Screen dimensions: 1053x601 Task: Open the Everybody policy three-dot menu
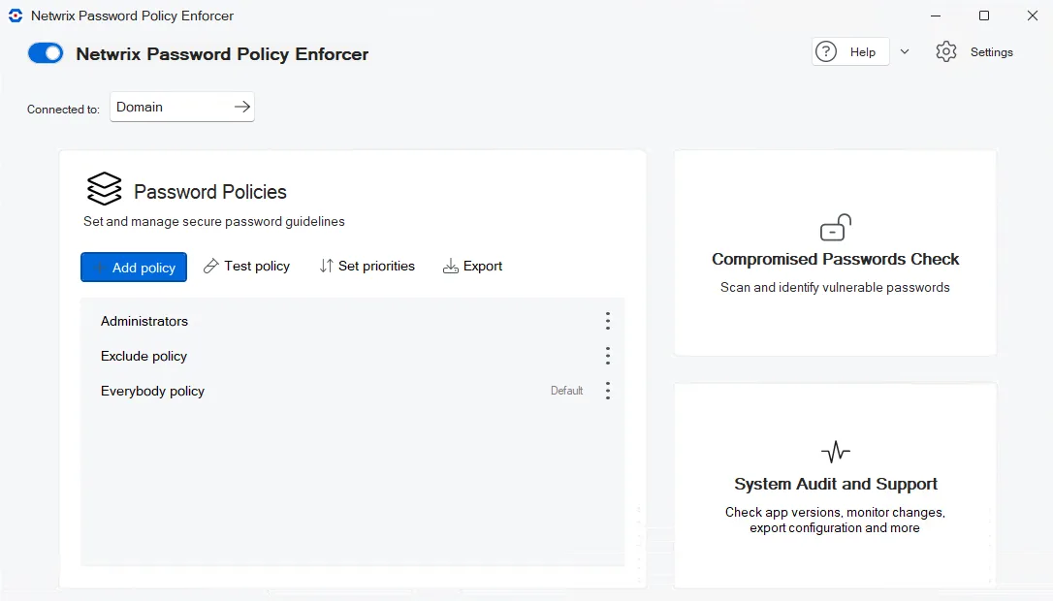coord(608,391)
